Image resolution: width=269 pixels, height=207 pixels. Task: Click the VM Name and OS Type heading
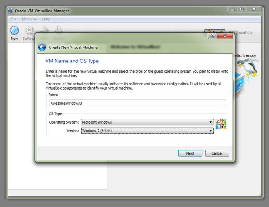[x=72, y=61]
